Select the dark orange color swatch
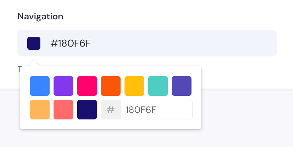The image size is (293, 147). point(111,86)
